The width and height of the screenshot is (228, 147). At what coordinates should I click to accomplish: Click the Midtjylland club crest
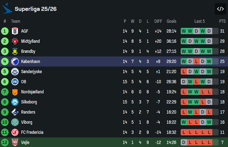click(15, 41)
